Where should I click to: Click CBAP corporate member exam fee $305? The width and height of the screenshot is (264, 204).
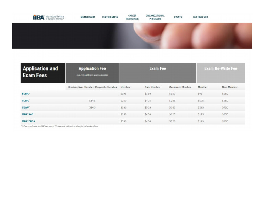coord(172,107)
